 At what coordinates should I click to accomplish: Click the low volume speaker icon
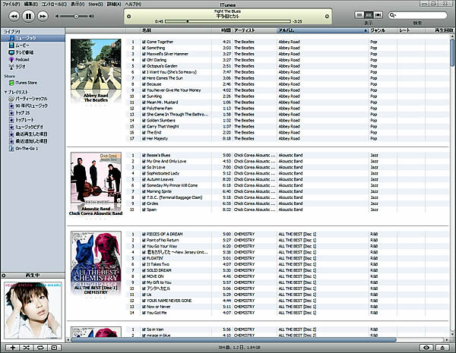pos(57,16)
